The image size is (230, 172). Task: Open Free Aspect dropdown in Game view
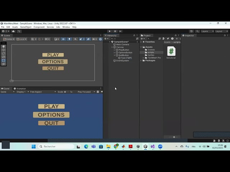tap(43, 92)
